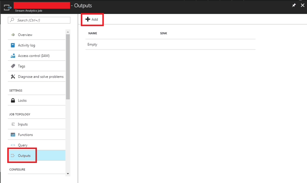This screenshot has height=183, width=307.
Task: Click the Activity log book icon
Action: click(13, 45)
